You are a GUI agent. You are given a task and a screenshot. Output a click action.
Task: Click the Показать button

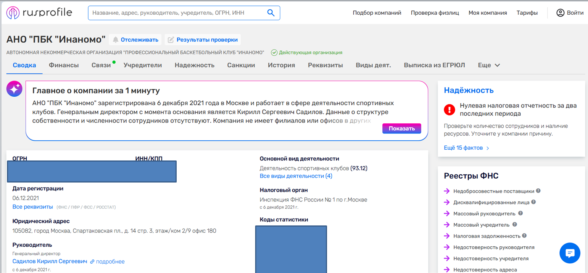pyautogui.click(x=402, y=129)
